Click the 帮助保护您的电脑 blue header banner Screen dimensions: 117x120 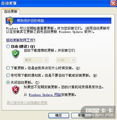point(59,21)
